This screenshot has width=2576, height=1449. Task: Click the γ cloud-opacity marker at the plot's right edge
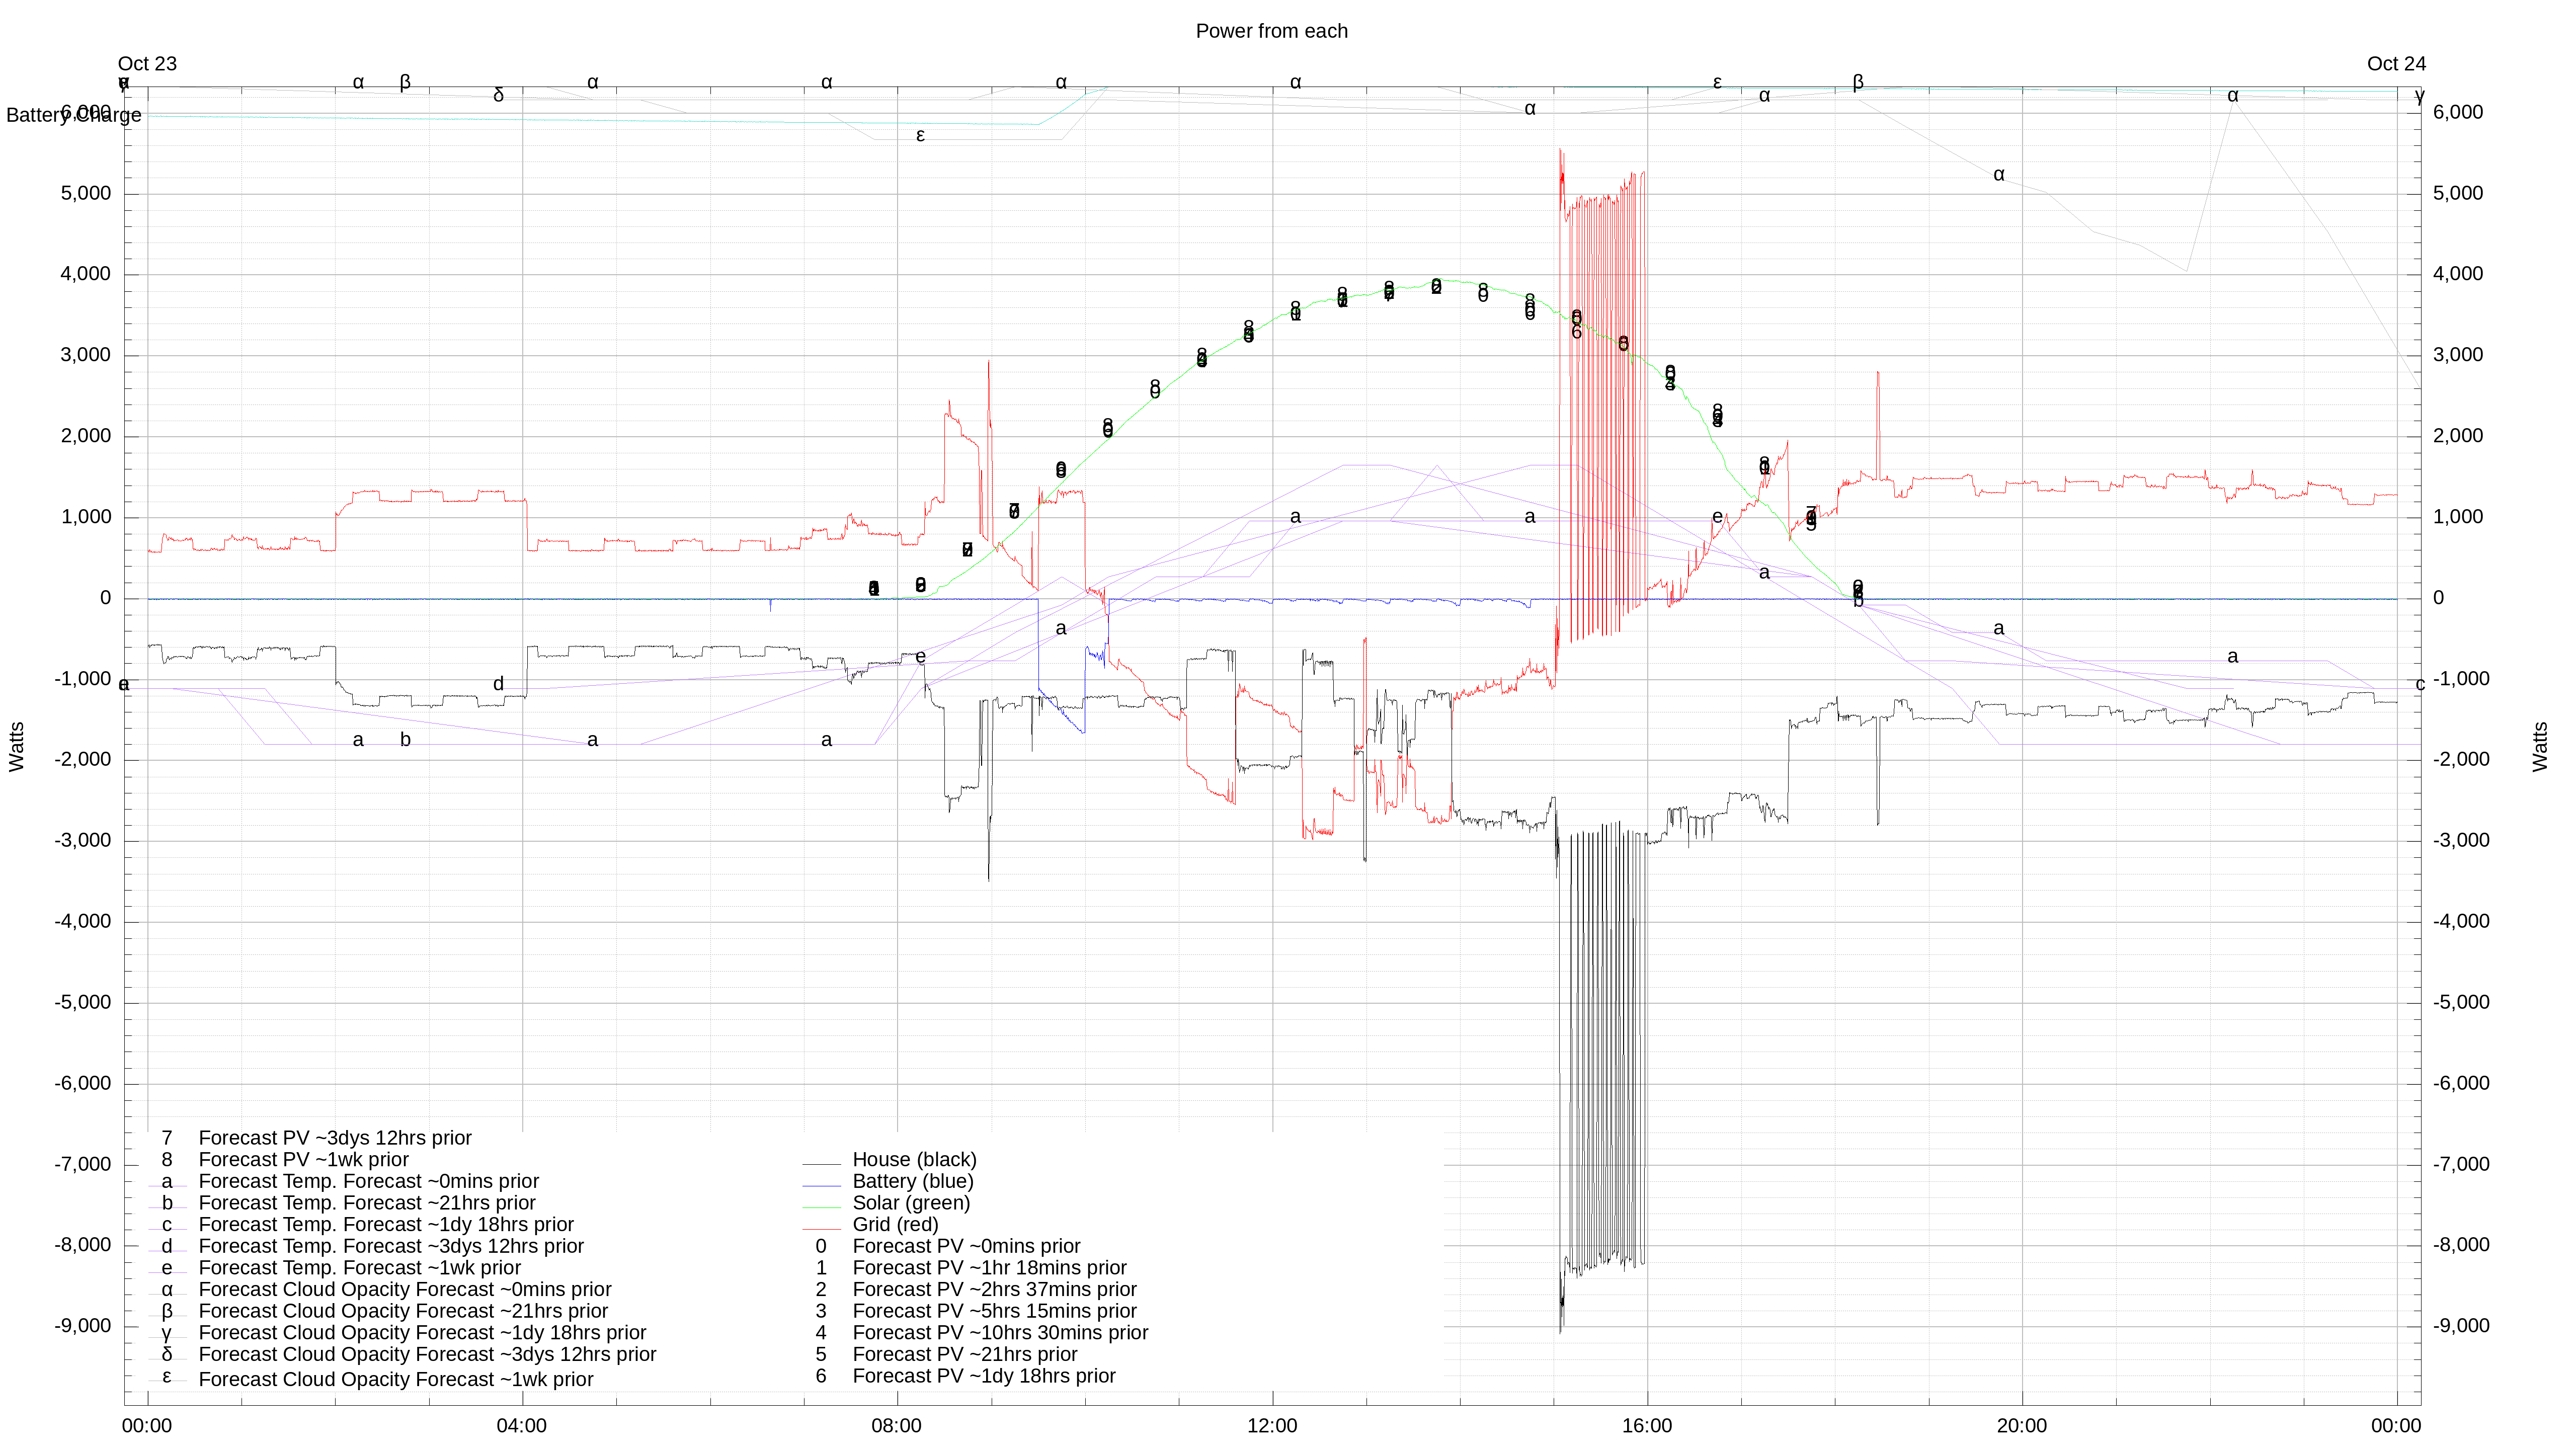2420,96
